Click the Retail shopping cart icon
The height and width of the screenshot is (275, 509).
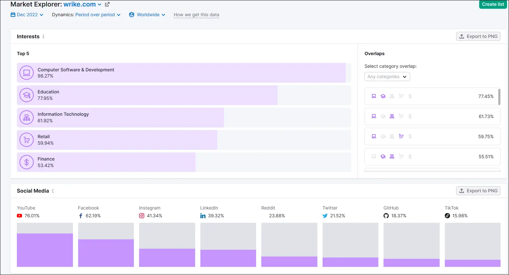[x=27, y=140]
